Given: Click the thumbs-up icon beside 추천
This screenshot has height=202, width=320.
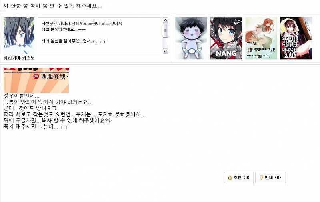Looking at the screenshot, I should coord(230,178).
